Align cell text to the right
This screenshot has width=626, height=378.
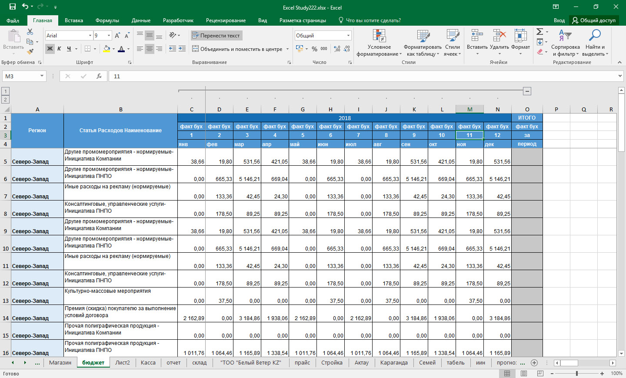pyautogui.click(x=159, y=49)
